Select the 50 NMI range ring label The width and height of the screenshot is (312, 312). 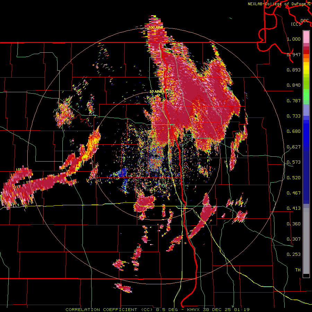[156, 92]
